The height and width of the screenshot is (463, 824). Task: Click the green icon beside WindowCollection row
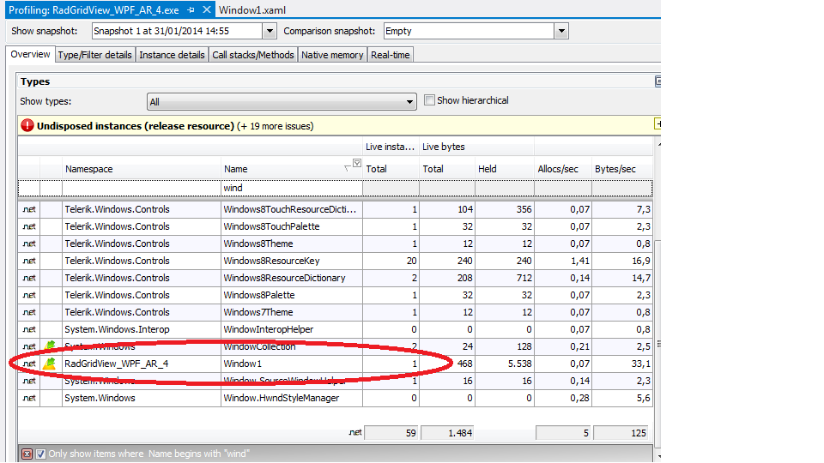(x=50, y=346)
